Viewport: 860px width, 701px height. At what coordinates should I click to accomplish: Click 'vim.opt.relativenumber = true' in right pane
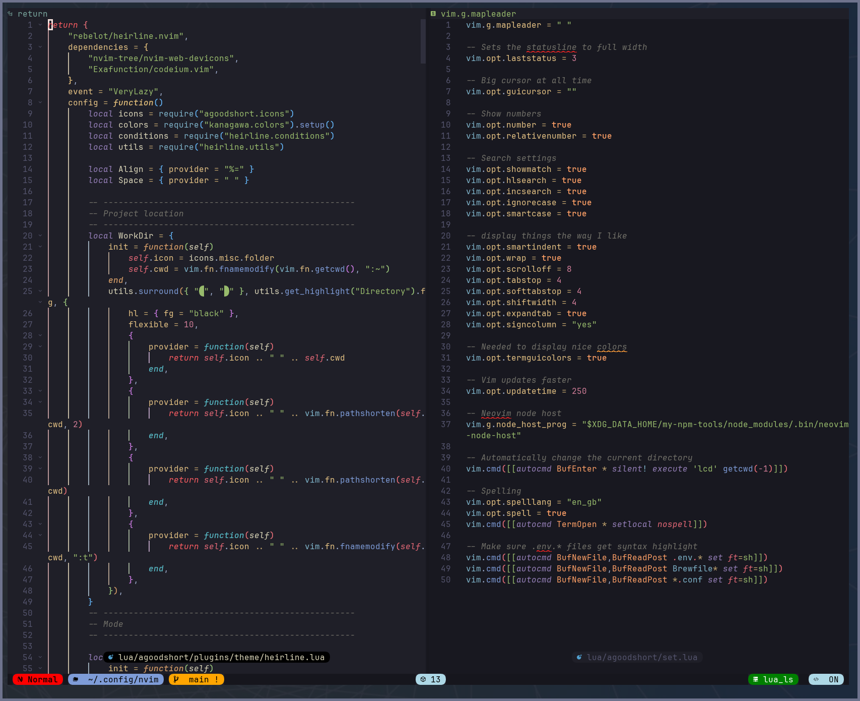tap(539, 136)
